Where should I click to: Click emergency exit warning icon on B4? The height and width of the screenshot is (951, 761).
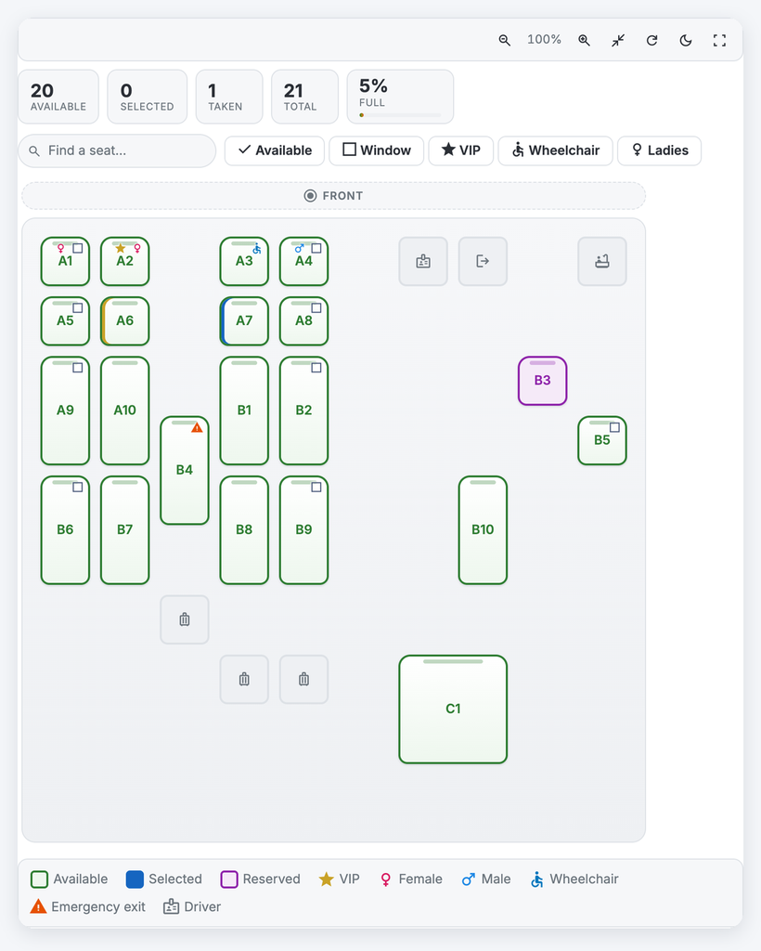pyautogui.click(x=197, y=427)
